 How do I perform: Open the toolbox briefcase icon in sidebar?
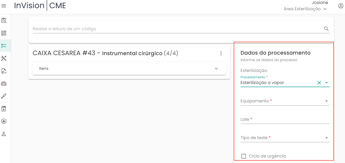(4, 83)
